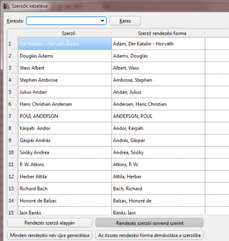Select sort cell Adams, Douglas

click(158, 56)
